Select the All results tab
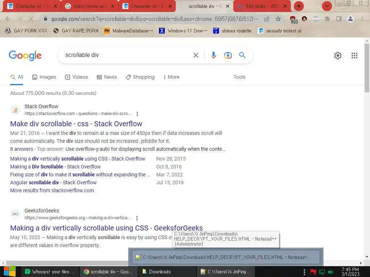This screenshot has height=277, width=370. pyautogui.click(x=17, y=77)
